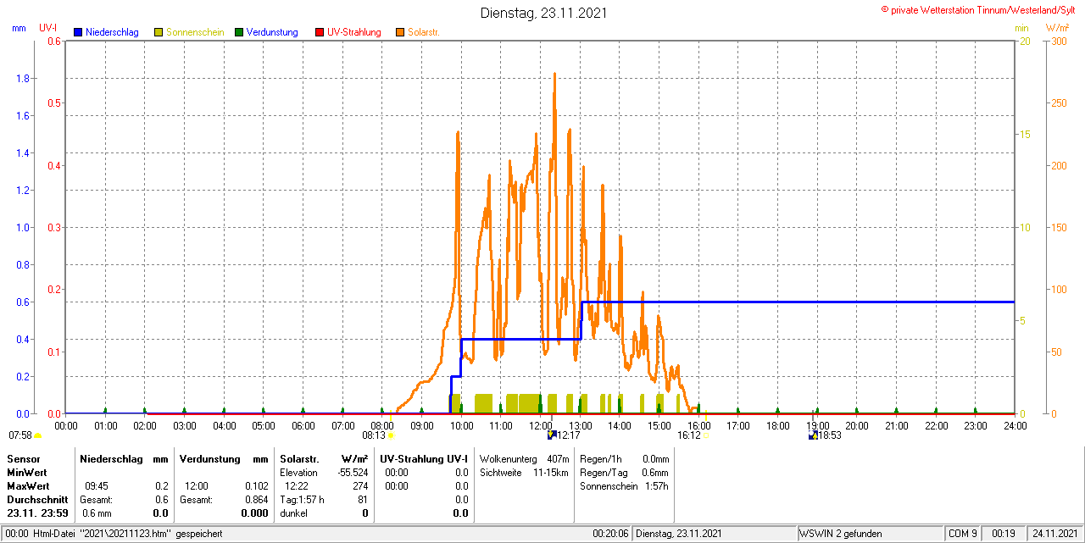
Task: Click the orange Solarstr. legend swatch
Action: 399,32
